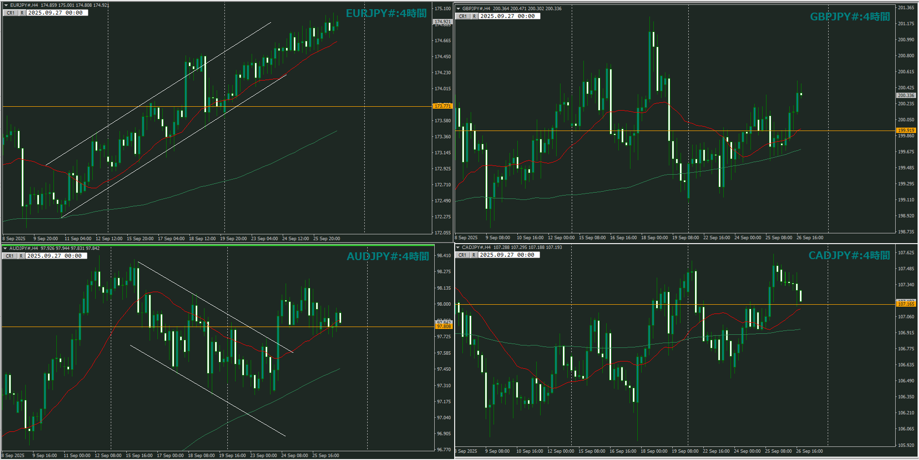Expand the AUDJPY#,H4 chart dropdown triangle
The width and height of the screenshot is (919, 460).
(x=5, y=248)
